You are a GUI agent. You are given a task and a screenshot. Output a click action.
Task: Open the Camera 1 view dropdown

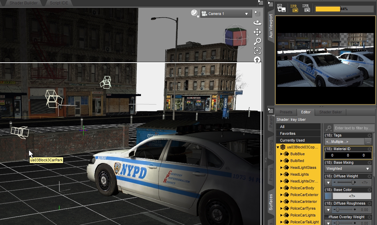(x=226, y=14)
